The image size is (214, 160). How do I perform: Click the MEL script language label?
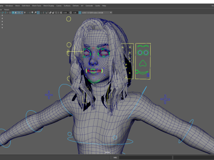tap(115, 157)
